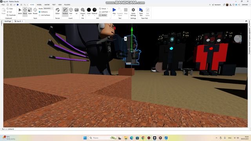The width and height of the screenshot is (251, 141).
Task: Click the green Y-axis move arrow
Action: (132, 29)
